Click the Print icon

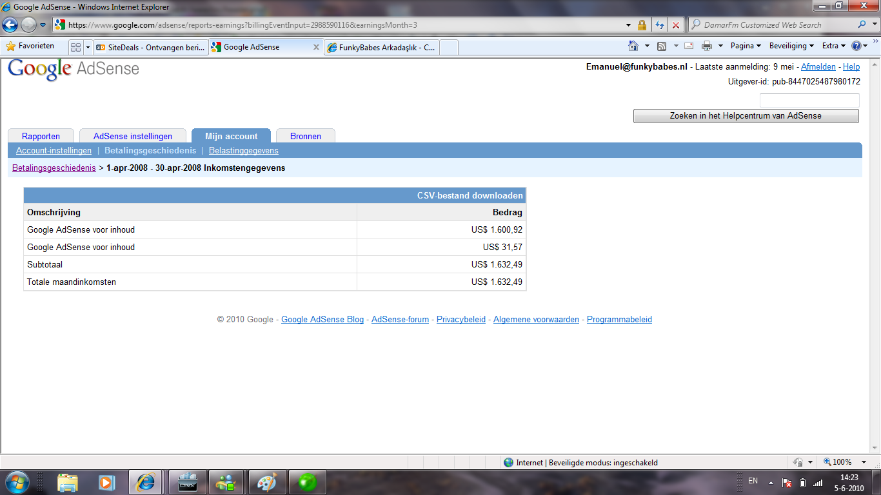click(707, 46)
